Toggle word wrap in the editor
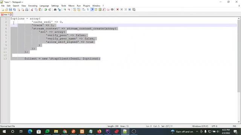The image size is (241, 135). click(x=84, y=9)
